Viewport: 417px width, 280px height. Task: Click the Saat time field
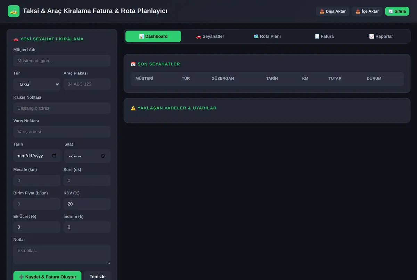(88, 156)
